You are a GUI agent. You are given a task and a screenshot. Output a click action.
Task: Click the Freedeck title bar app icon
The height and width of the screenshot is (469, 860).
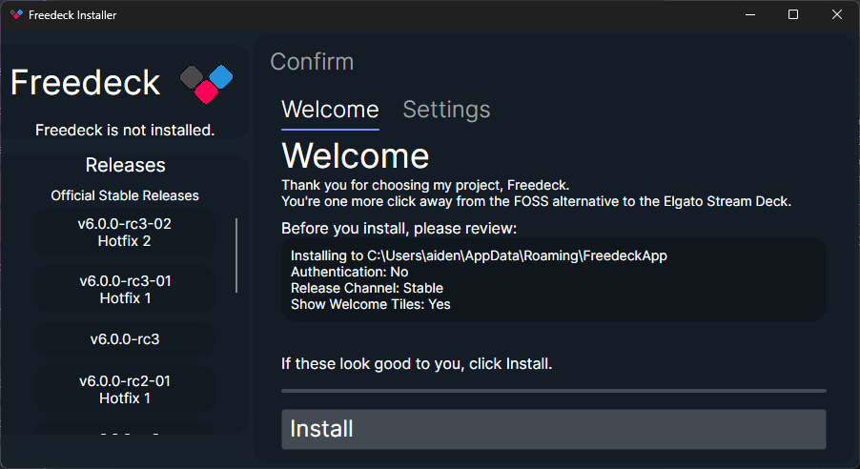(16, 15)
